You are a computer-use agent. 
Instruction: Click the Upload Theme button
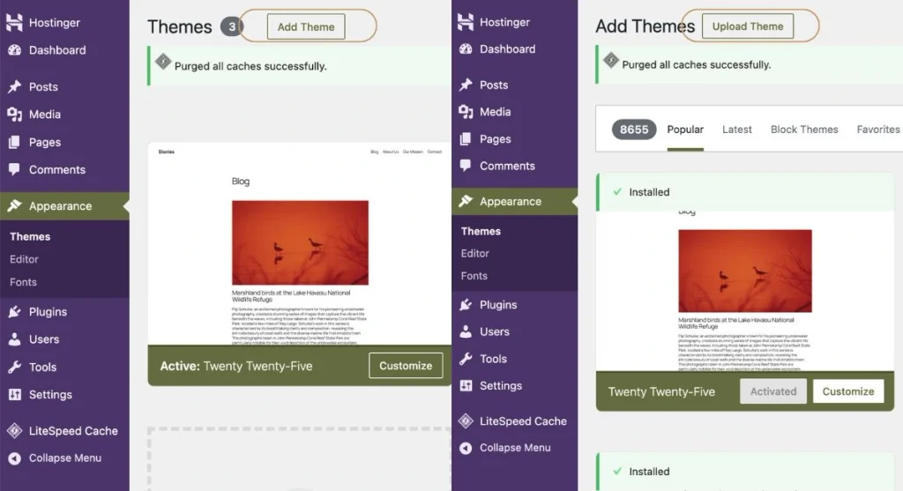pyautogui.click(x=748, y=26)
